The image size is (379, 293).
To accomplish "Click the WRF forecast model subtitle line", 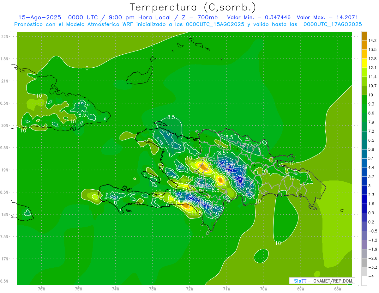I will [x=188, y=24].
